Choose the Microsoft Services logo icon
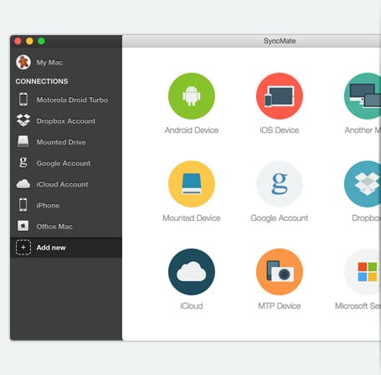 [363, 272]
